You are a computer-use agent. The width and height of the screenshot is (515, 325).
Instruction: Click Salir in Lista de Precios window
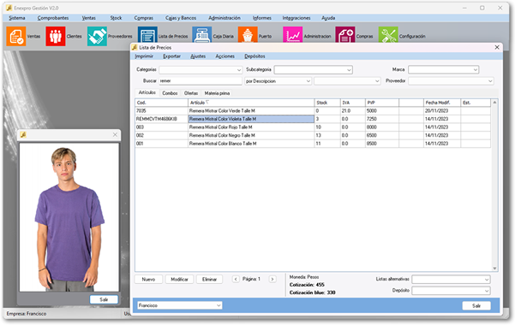click(x=476, y=305)
